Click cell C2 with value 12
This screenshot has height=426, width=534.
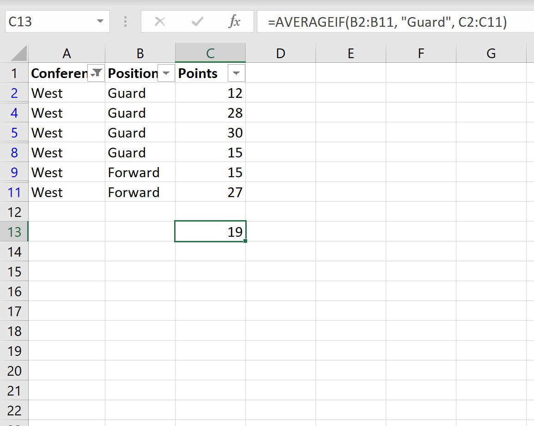(x=210, y=93)
